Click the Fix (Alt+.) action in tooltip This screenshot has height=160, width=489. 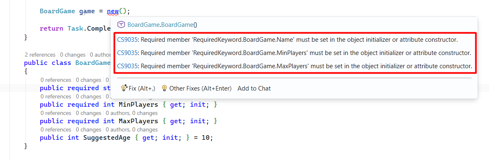click(138, 88)
